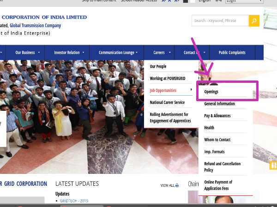The height and width of the screenshot is (207, 277).
Task: Select Working at POWERGRID menu entry
Action: pyautogui.click(x=168, y=78)
